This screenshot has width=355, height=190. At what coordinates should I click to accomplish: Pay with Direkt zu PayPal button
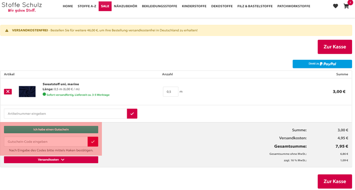tap(322, 64)
